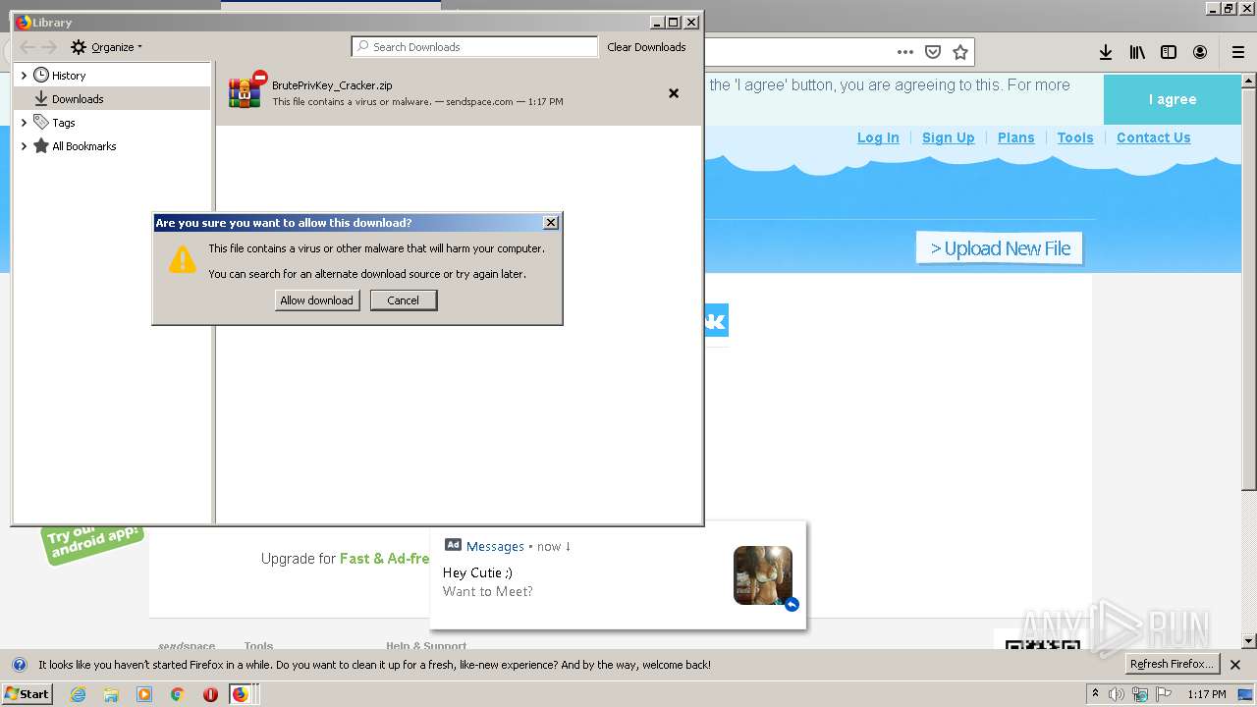Click Cancel in the download dialog
The width and height of the screenshot is (1257, 707).
tap(403, 300)
